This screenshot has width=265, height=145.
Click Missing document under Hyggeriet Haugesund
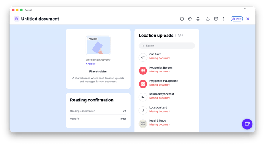tap(159, 85)
